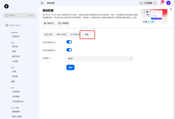The height and width of the screenshot is (119, 175).
Task: Click the search magnifier icon
Action: (x=7, y=15)
